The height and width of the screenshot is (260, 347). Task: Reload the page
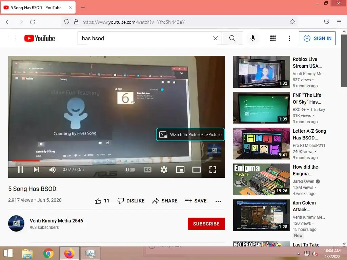[x=33, y=22]
